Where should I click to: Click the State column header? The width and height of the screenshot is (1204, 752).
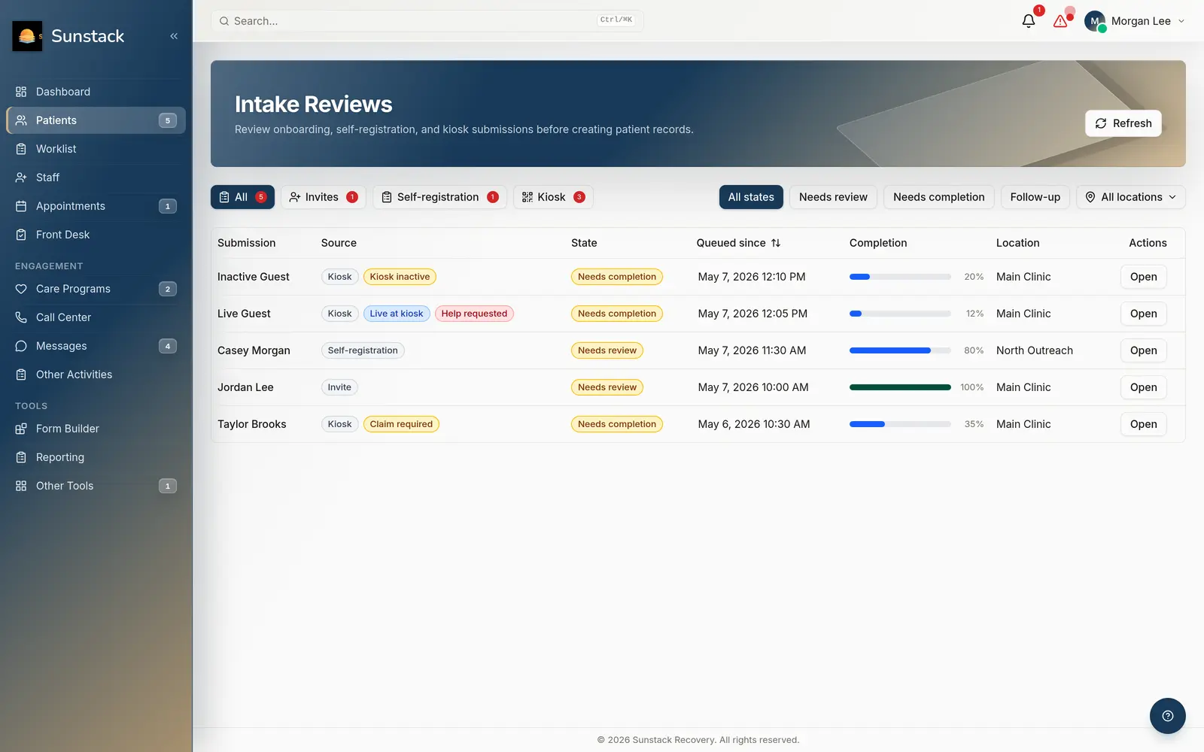[x=584, y=243]
